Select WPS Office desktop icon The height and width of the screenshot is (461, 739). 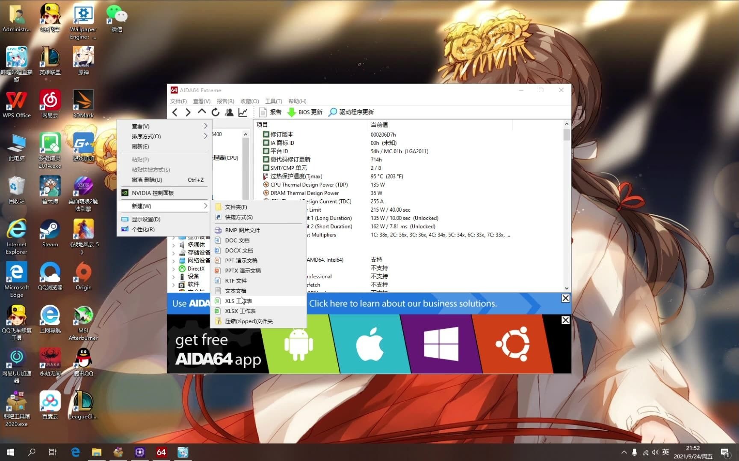coord(17,104)
